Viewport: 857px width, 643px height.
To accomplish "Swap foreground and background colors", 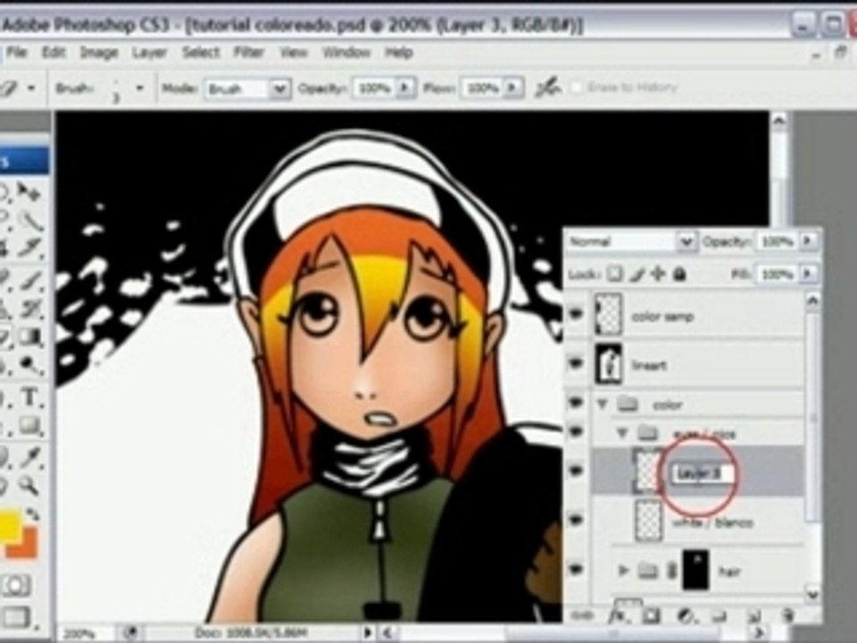I will tap(34, 514).
